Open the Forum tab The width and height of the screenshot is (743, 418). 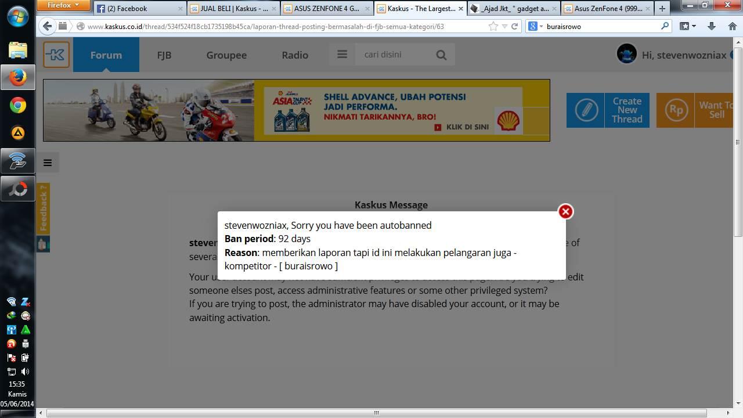point(106,55)
